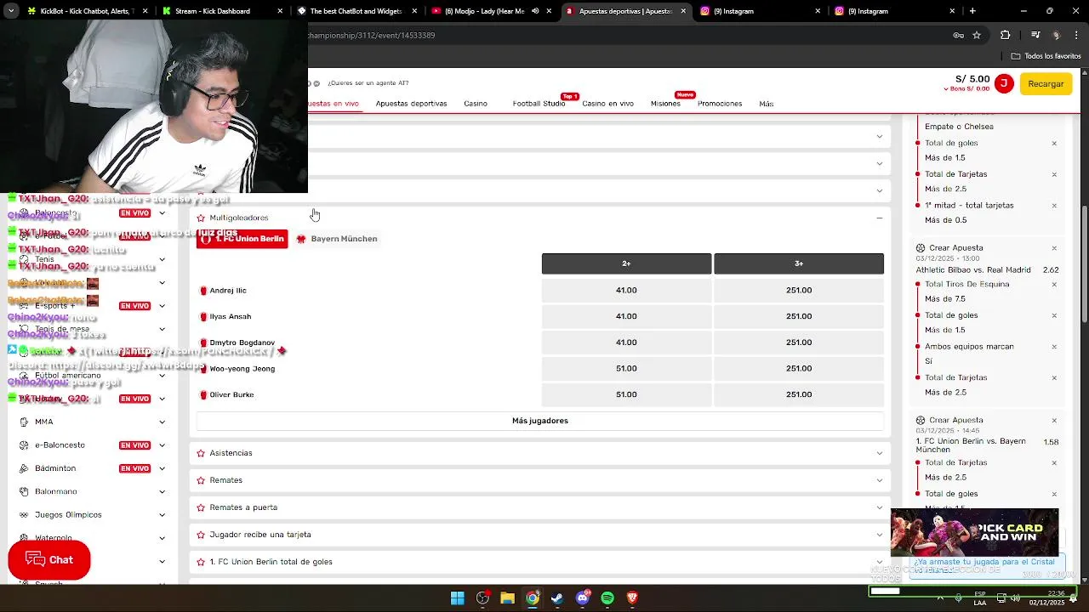Bet Dmytro Bogdanov 2+ goals at 41.00
1089x612 pixels.
(x=626, y=343)
